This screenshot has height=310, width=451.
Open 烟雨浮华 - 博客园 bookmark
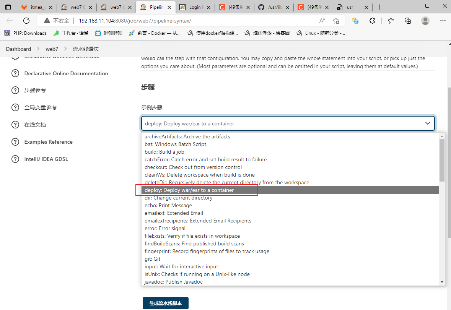click(x=267, y=33)
